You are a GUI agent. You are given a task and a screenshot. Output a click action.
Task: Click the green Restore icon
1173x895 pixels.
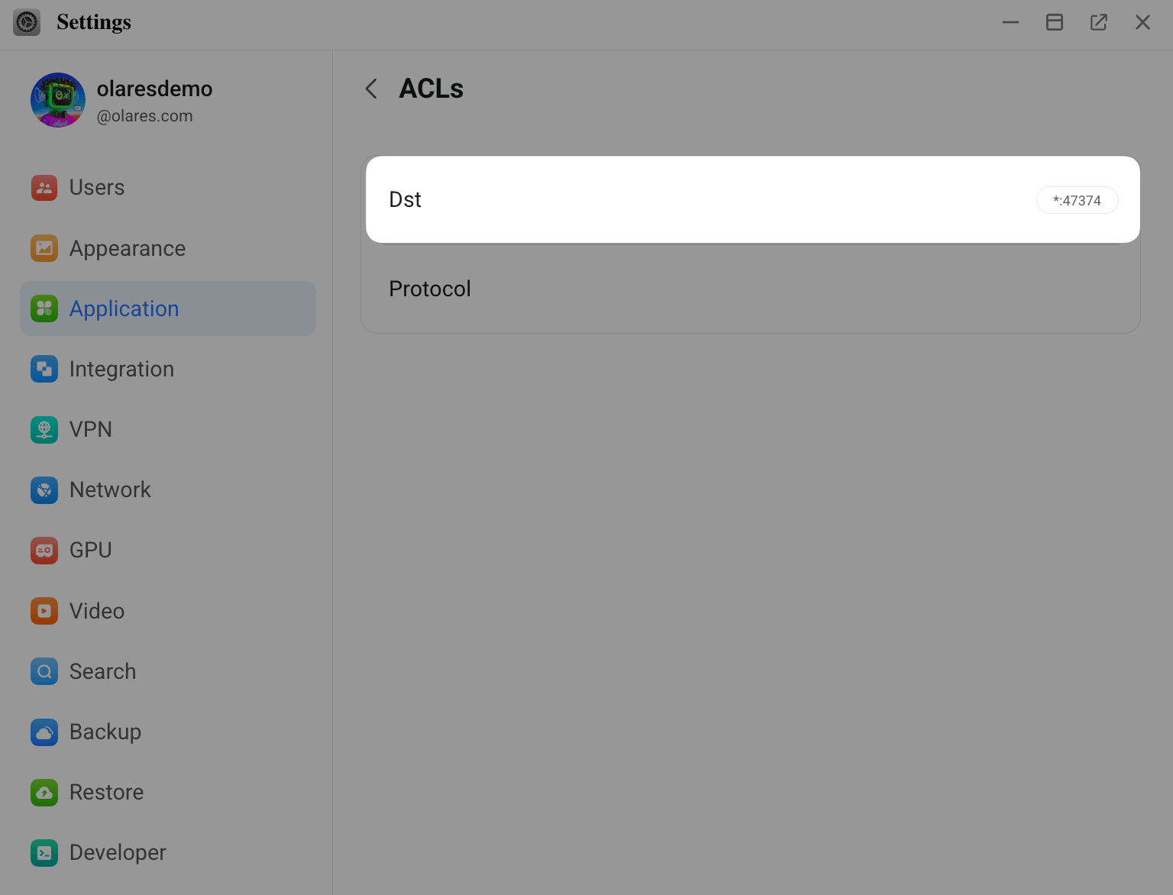point(44,792)
